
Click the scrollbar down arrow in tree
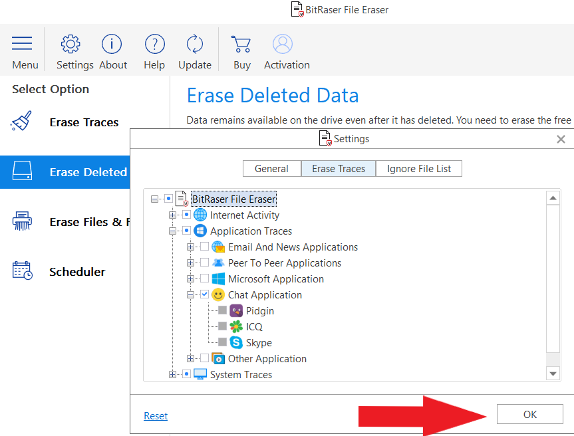pyautogui.click(x=553, y=374)
